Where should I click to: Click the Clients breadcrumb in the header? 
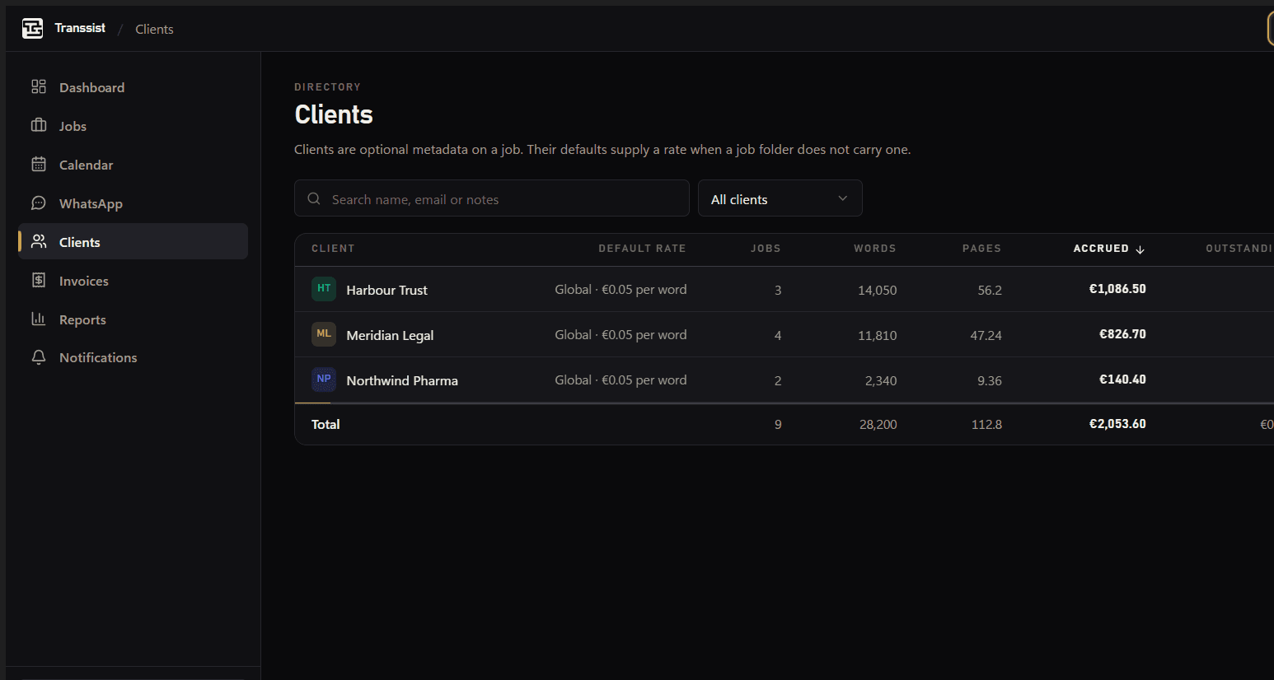point(154,29)
